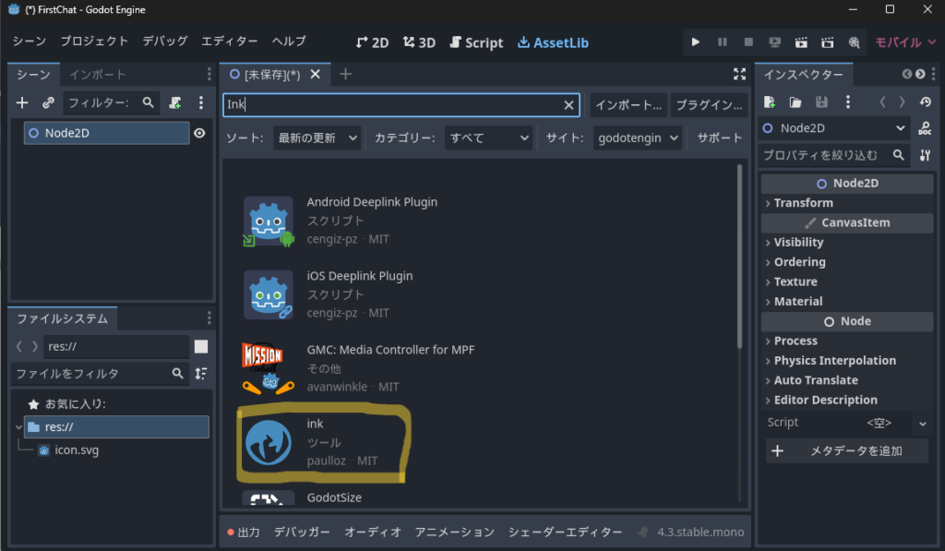Open the Script property dropdown arrow

click(922, 424)
